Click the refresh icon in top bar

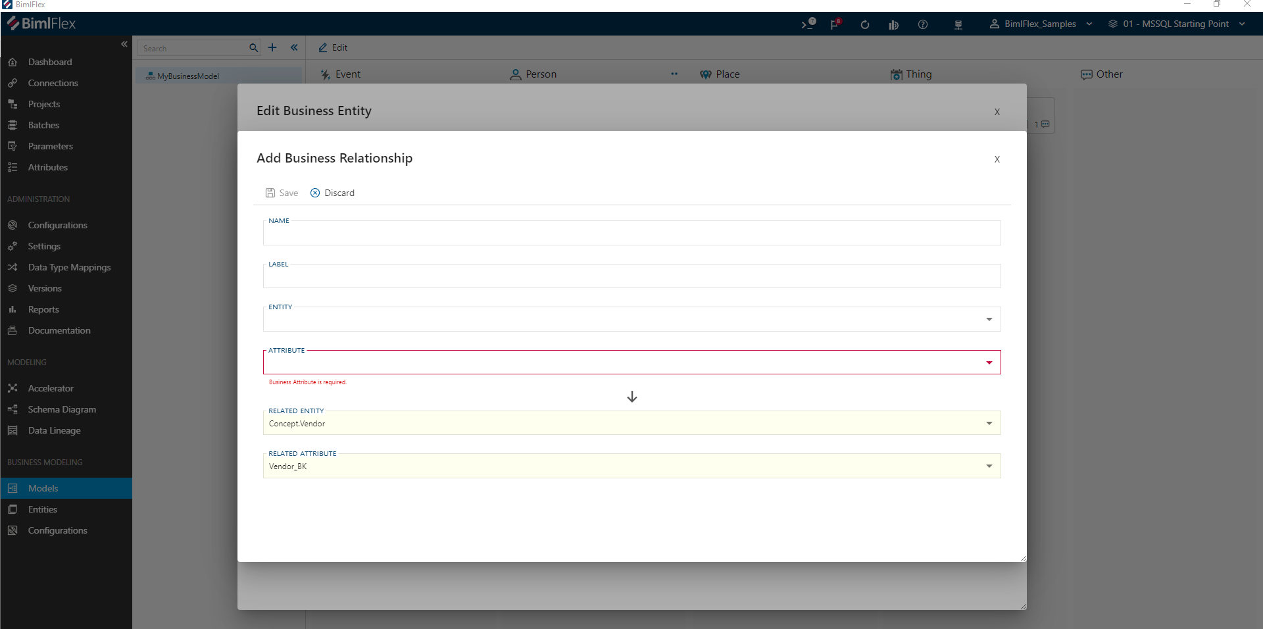[x=864, y=24]
